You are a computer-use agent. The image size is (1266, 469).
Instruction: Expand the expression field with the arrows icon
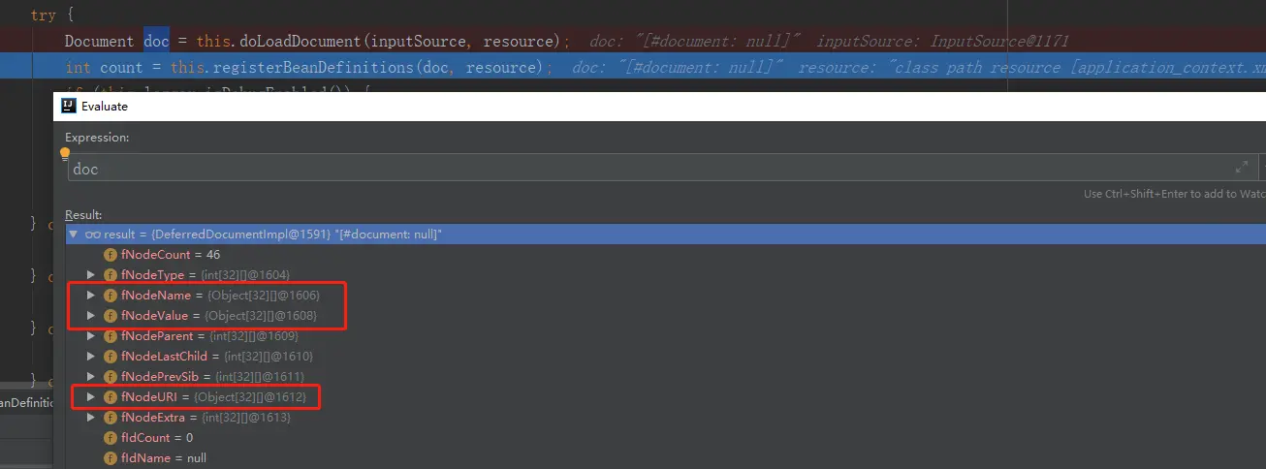coord(1242,168)
